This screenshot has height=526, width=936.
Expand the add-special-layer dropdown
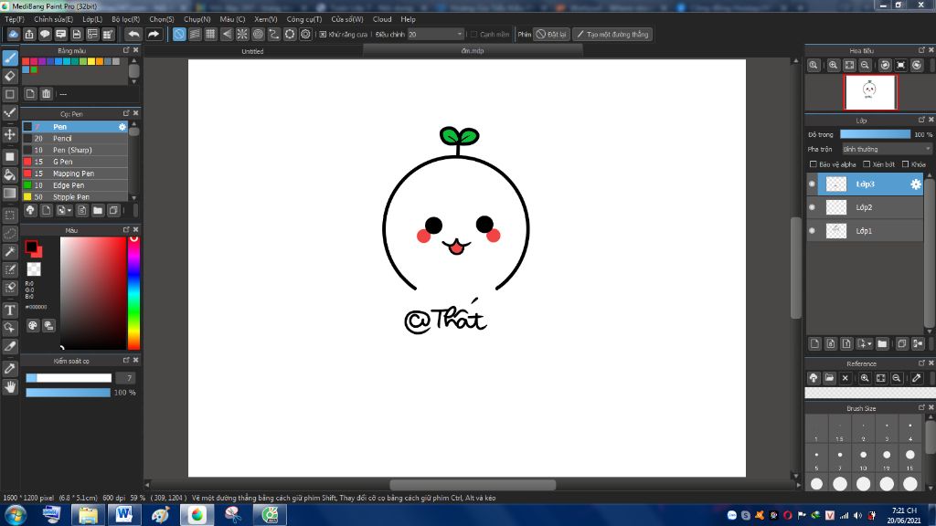[869, 343]
